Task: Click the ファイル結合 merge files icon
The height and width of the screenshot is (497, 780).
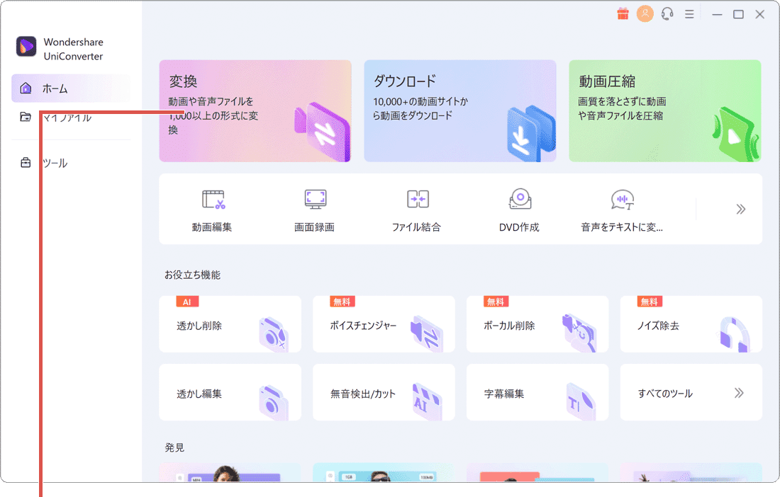Action: [417, 209]
